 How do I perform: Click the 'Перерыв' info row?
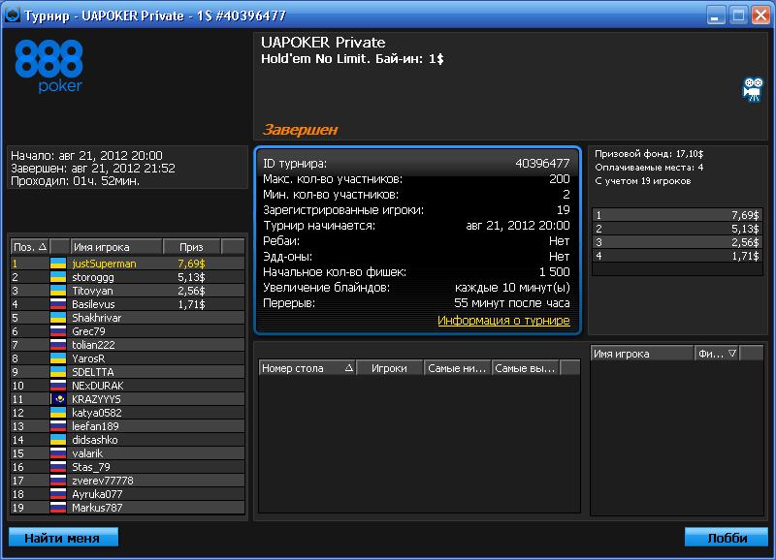pyautogui.click(x=416, y=303)
